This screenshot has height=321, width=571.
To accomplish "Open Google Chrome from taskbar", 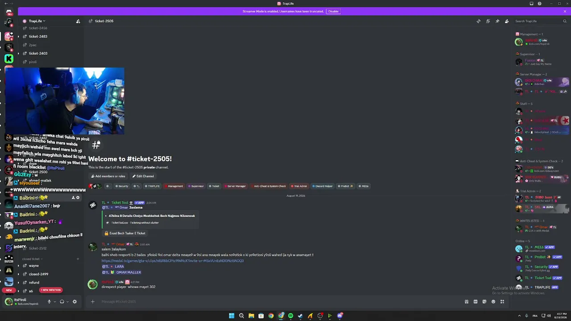I will coord(271,316).
